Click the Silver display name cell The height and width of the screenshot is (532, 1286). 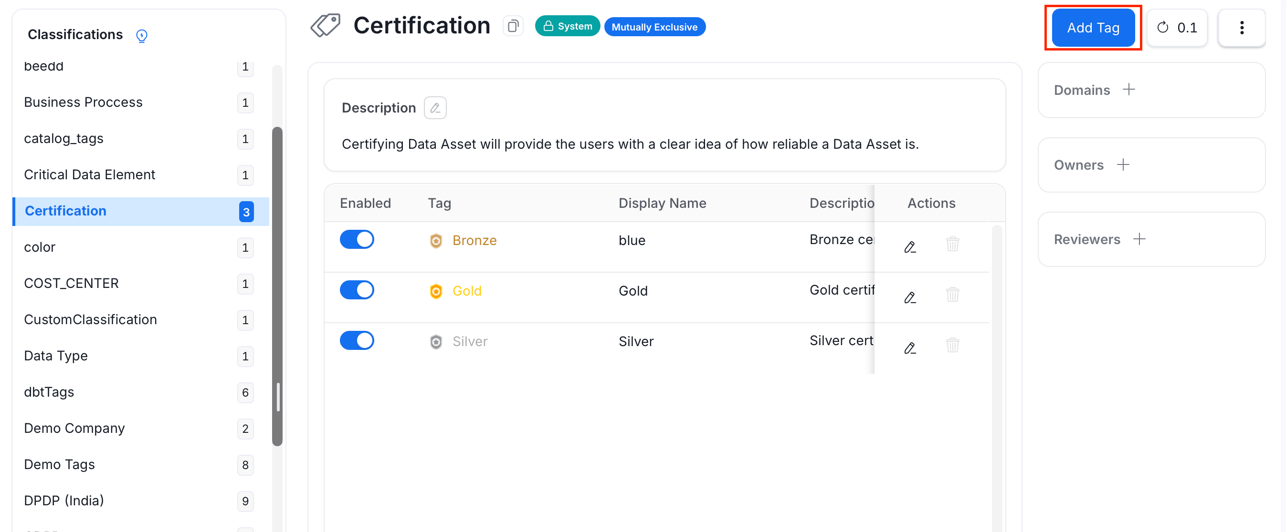coord(636,341)
